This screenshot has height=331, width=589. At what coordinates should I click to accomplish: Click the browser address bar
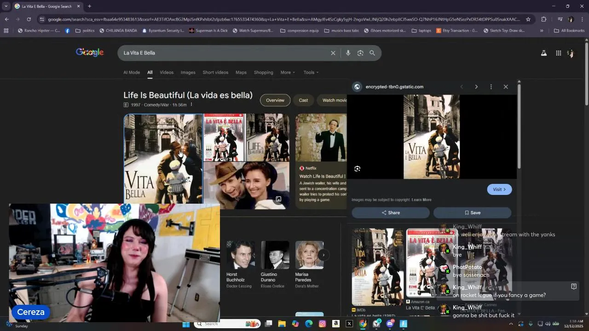coord(284,19)
